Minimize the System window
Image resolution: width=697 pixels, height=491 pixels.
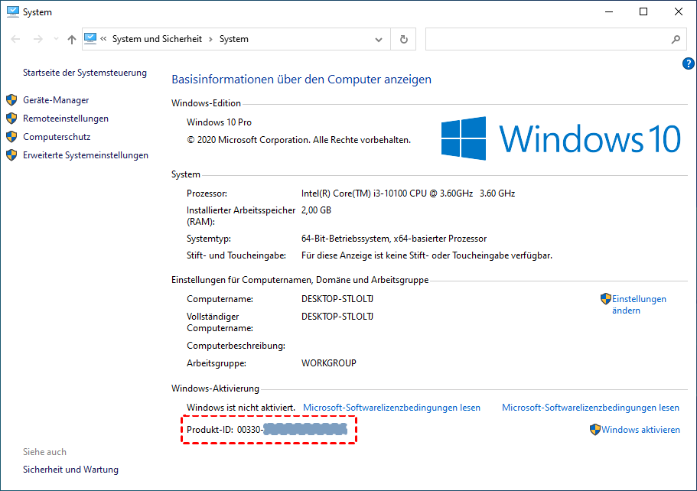(609, 12)
